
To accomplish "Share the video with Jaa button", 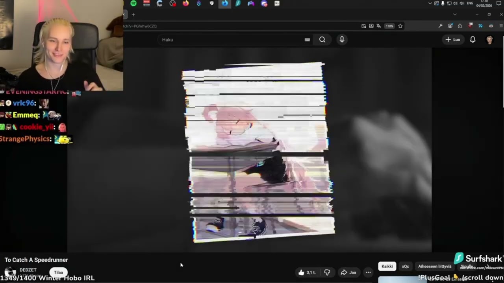I will pos(348,272).
